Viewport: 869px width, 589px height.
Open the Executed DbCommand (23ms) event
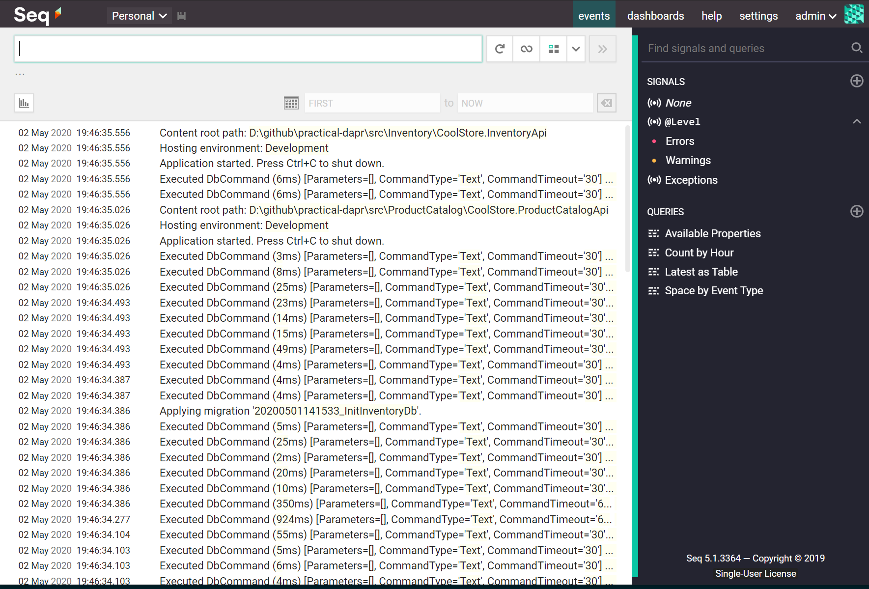click(386, 303)
